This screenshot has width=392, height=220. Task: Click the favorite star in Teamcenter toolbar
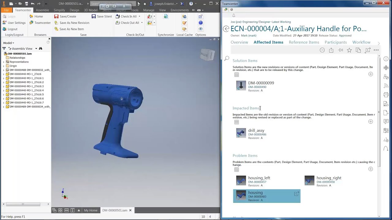click(349, 50)
